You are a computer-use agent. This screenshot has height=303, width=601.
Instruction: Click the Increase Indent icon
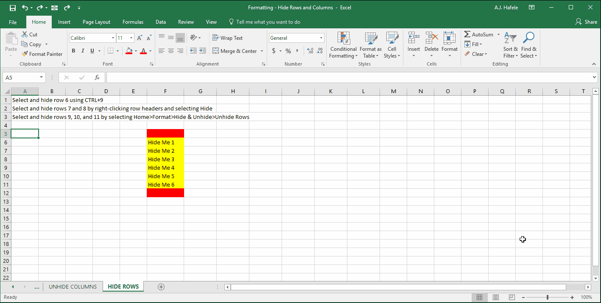click(x=203, y=51)
